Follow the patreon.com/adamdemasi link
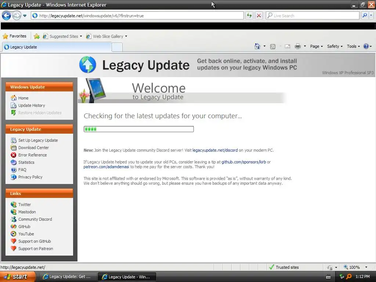 coord(106,167)
